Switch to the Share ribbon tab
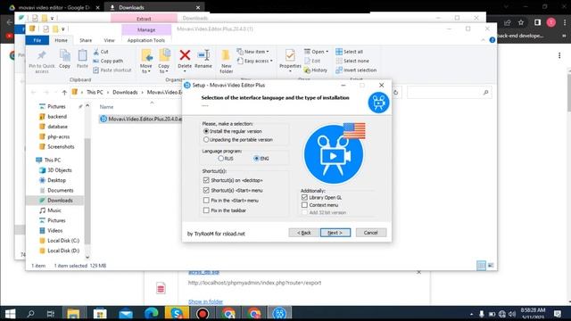The image size is (571, 321). 86,40
